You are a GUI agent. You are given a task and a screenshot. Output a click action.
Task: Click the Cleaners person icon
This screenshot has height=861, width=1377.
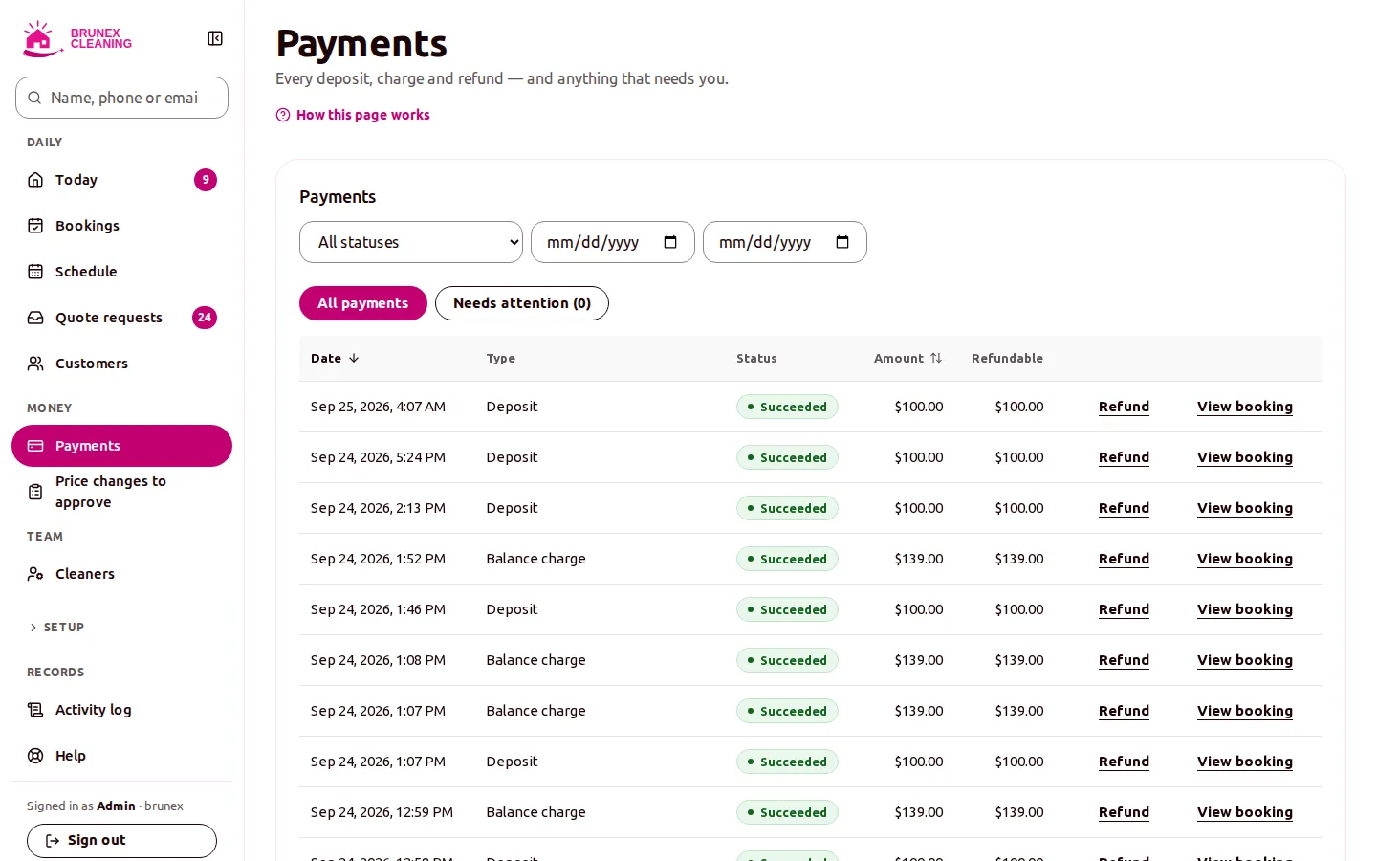pos(35,574)
